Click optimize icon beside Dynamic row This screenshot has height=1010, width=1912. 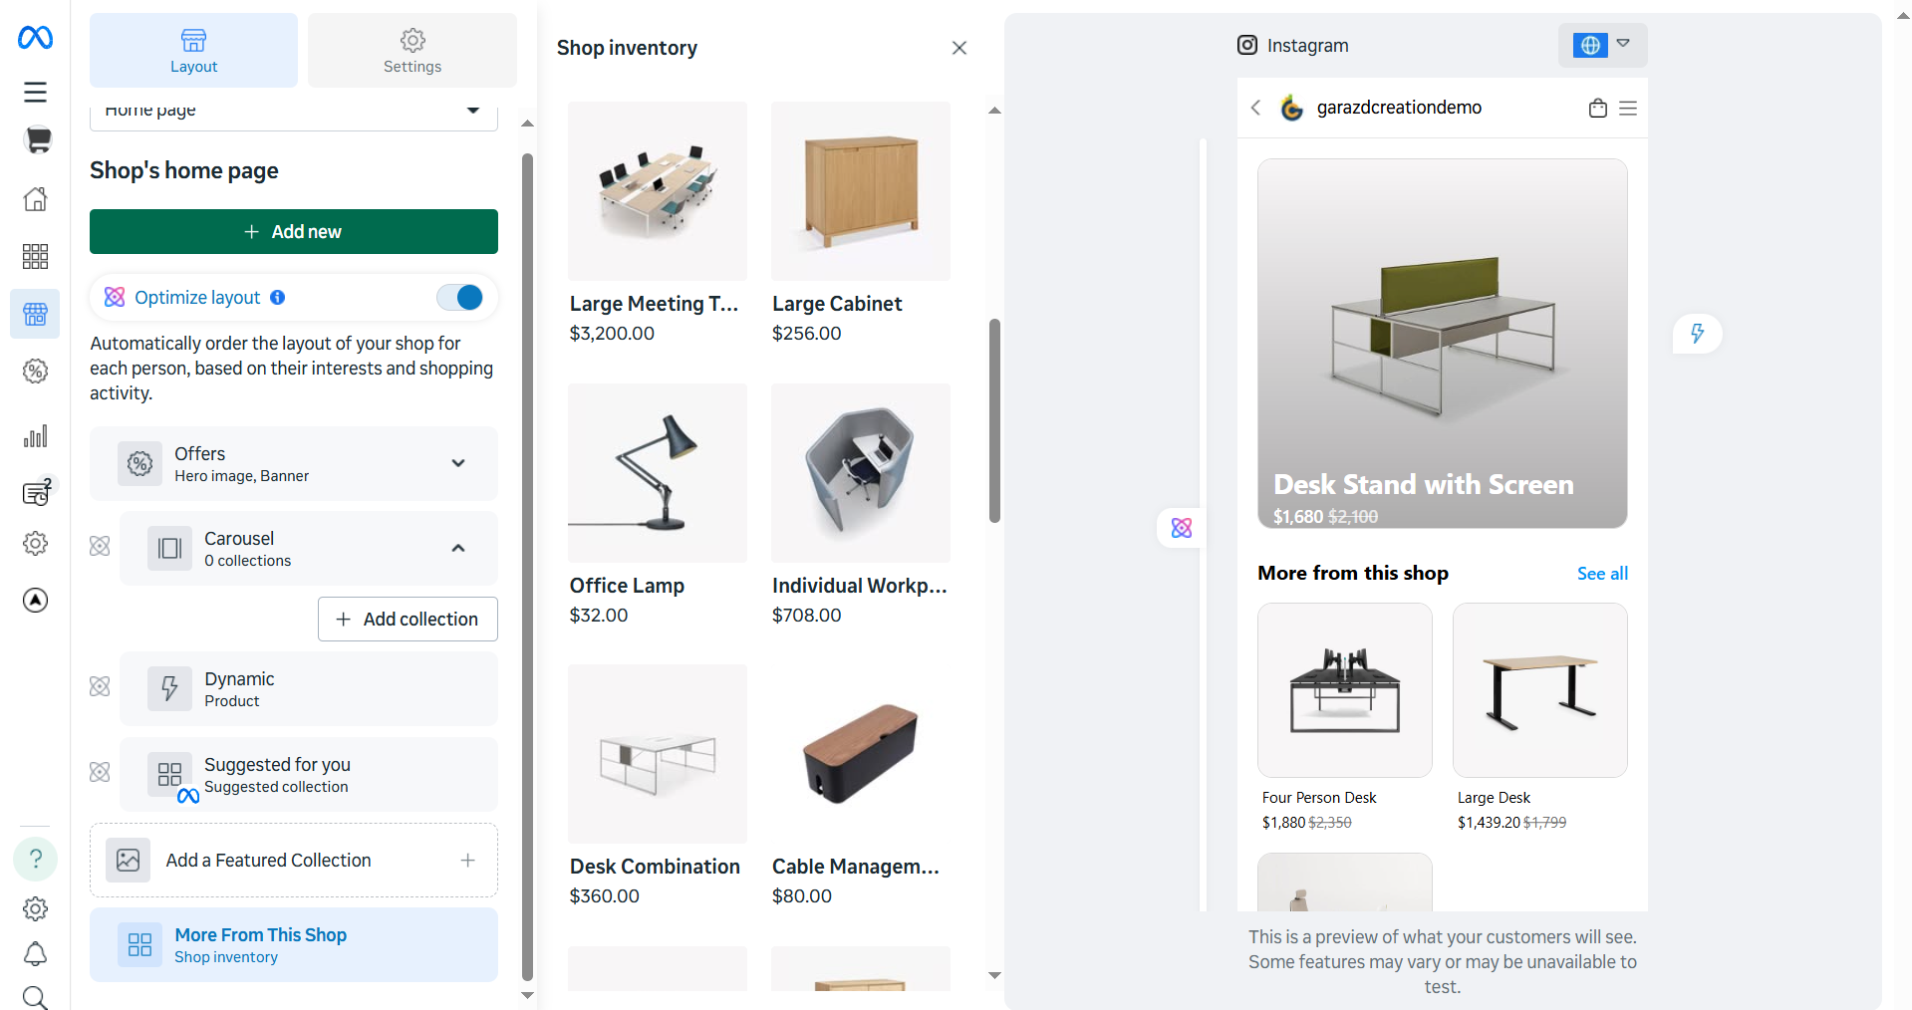[100, 686]
